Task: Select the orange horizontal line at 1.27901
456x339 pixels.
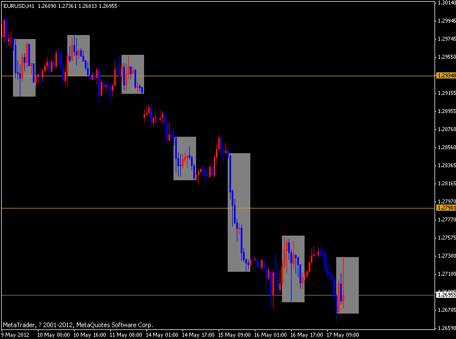Action: click(218, 208)
